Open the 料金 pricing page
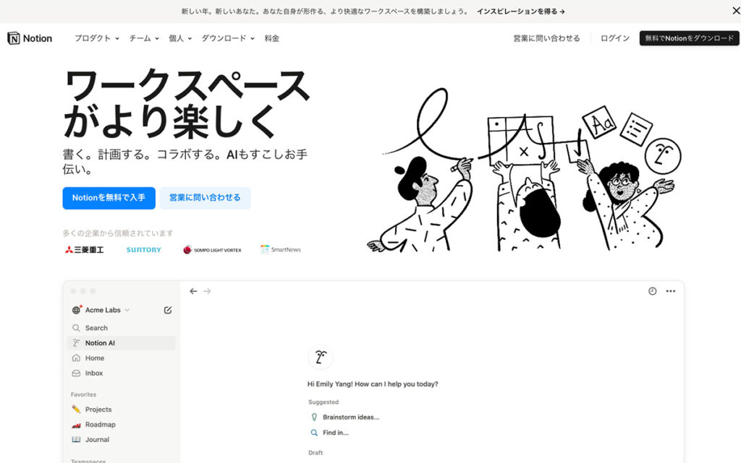The height and width of the screenshot is (463, 741). pos(272,38)
